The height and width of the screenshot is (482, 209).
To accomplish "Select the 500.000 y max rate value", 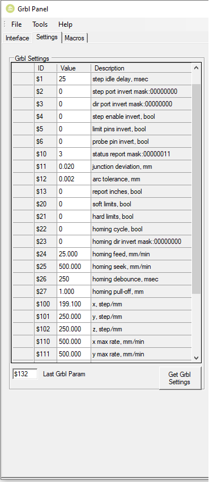I will (74, 354).
